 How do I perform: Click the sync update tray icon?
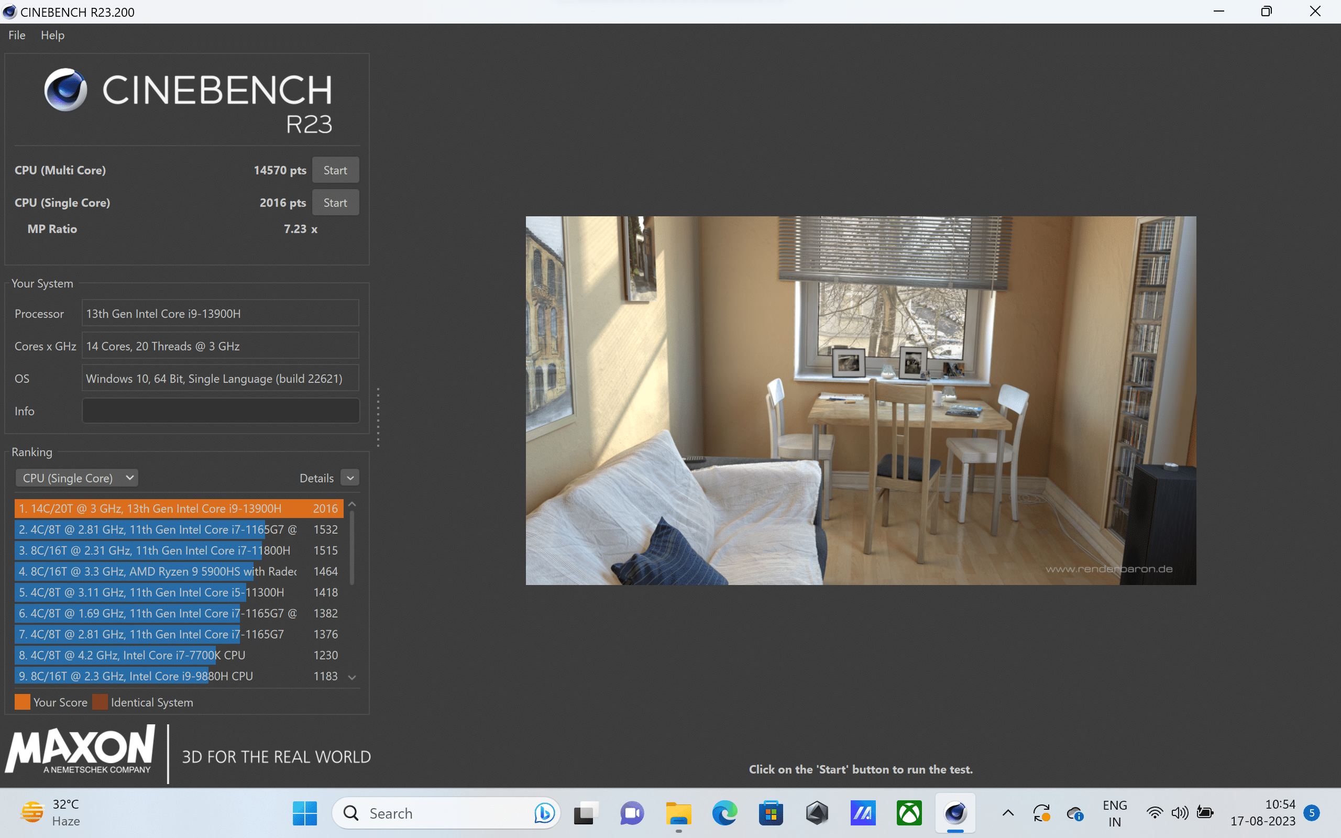[1042, 813]
